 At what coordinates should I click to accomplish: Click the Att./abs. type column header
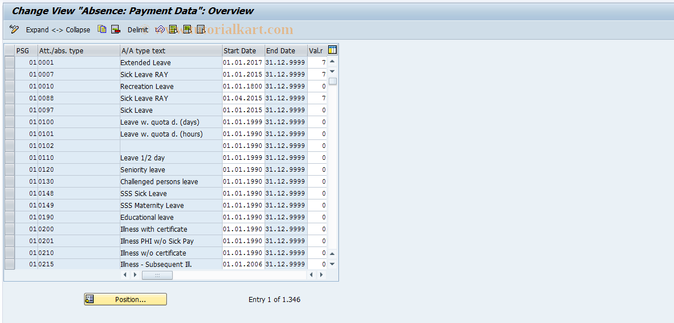pyautogui.click(x=79, y=50)
